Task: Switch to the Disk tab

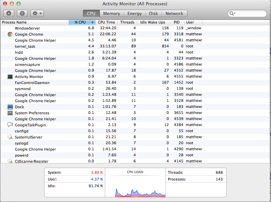Action: 153,13
